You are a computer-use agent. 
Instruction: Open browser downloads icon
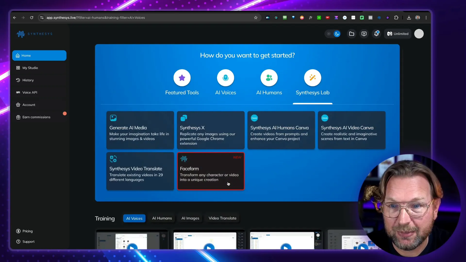coord(409,18)
